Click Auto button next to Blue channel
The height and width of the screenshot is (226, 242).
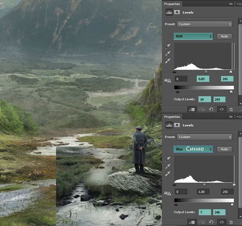coord(224,149)
